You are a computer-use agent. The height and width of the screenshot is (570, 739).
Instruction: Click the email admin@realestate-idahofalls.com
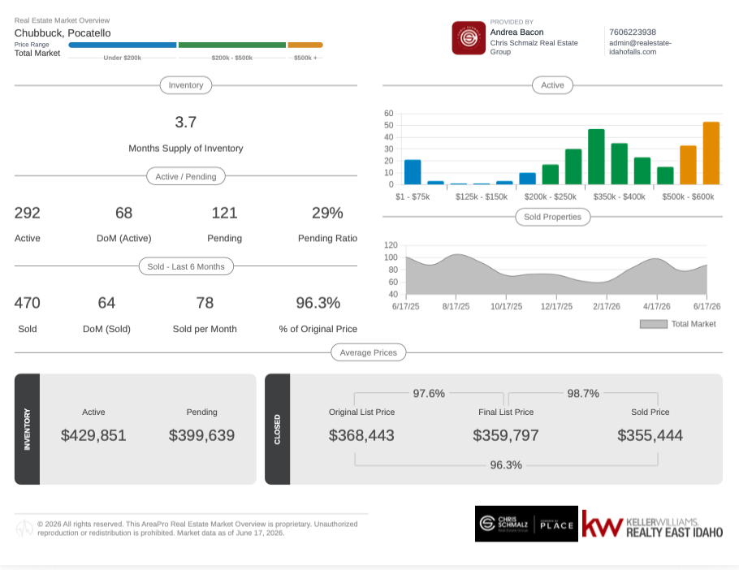click(x=640, y=47)
